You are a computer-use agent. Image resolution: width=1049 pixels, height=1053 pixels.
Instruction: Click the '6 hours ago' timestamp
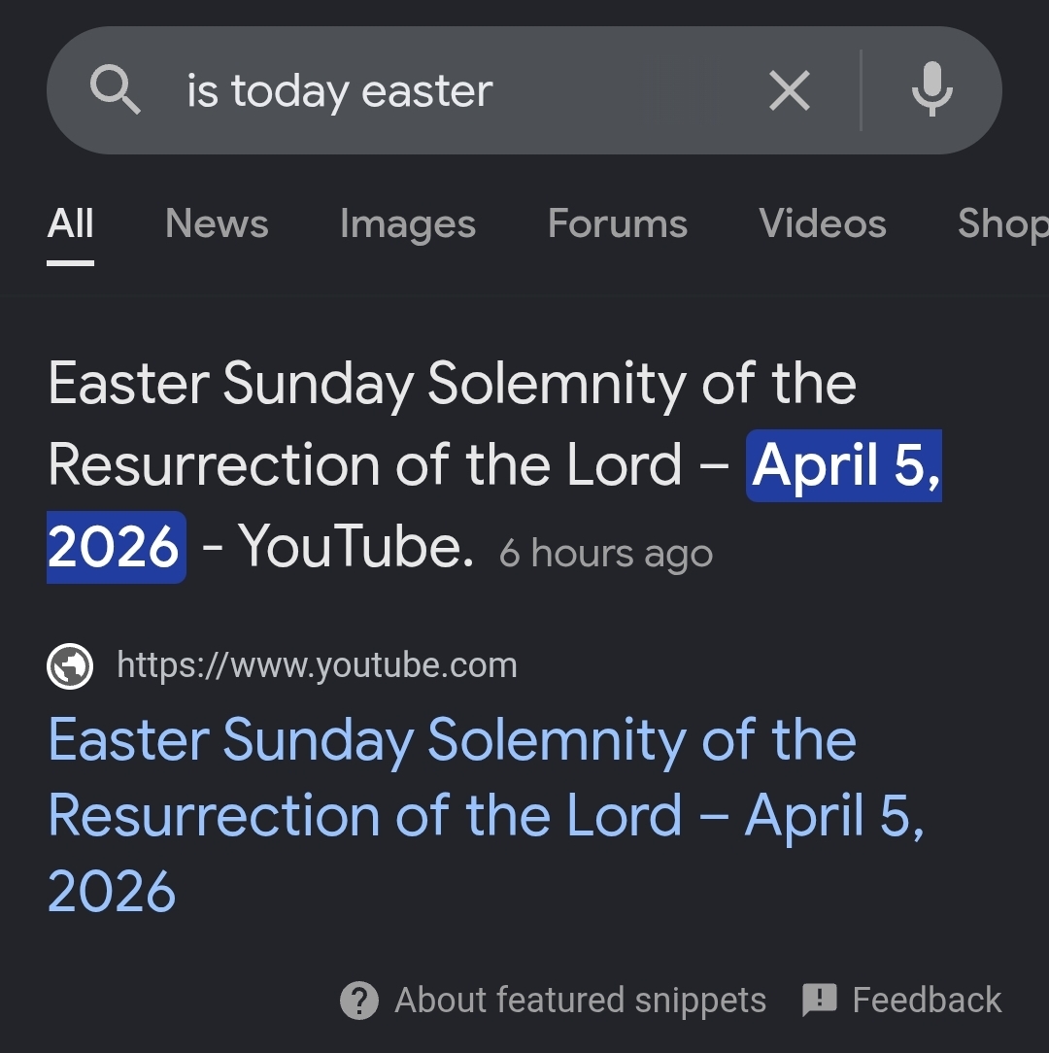[x=606, y=554]
